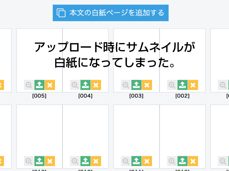Screen dimensions: 229x171
Task: Click the magnifier icon for page [004]
Action: click(75, 85)
